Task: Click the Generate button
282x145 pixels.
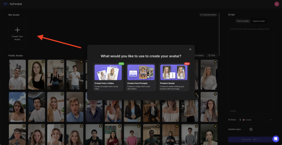Action: coord(251,140)
